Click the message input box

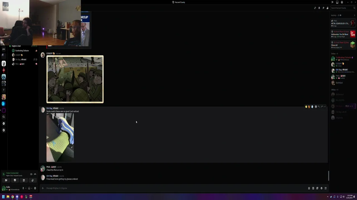[176, 188]
